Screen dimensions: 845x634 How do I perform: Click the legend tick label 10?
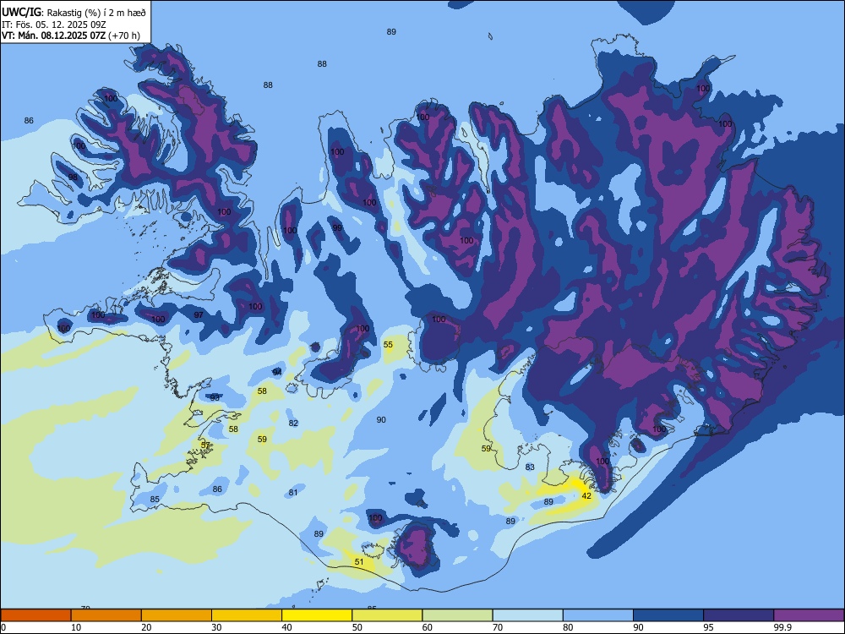[x=76, y=627]
